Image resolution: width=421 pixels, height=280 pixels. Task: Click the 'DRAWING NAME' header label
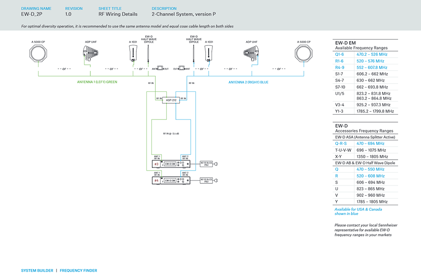pos(36,9)
